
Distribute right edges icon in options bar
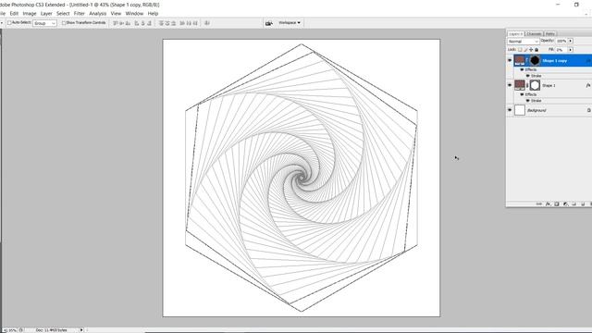195,23
